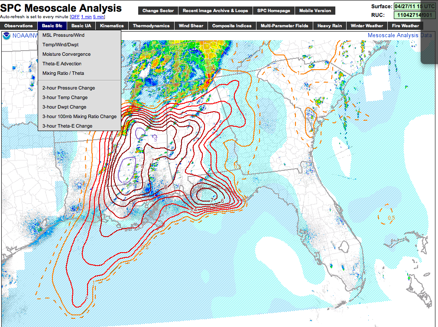The width and height of the screenshot is (438, 327).
Task: Open Recent Image Archive & Loops
Action: [215, 10]
